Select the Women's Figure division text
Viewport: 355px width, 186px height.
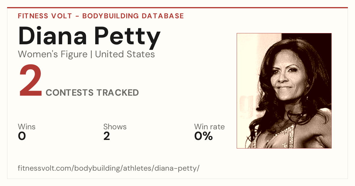53,54
